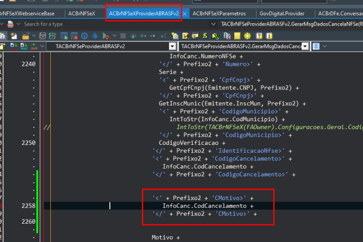Click 'IdentificacaoNfse>' string literal
This screenshot has width=363, height=242.
point(250,151)
